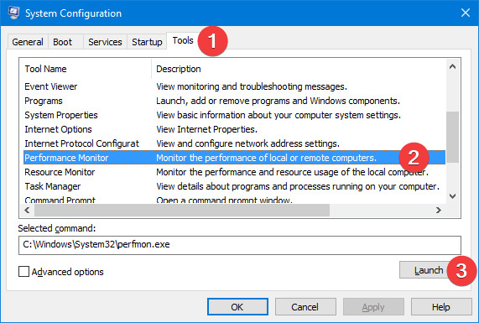This screenshot has width=479, height=323.
Task: Launch the selected tool
Action: 428,270
